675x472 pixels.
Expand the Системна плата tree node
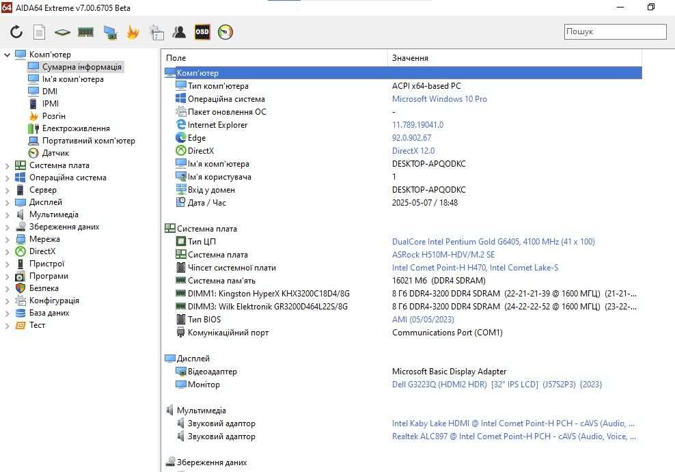(x=8, y=166)
